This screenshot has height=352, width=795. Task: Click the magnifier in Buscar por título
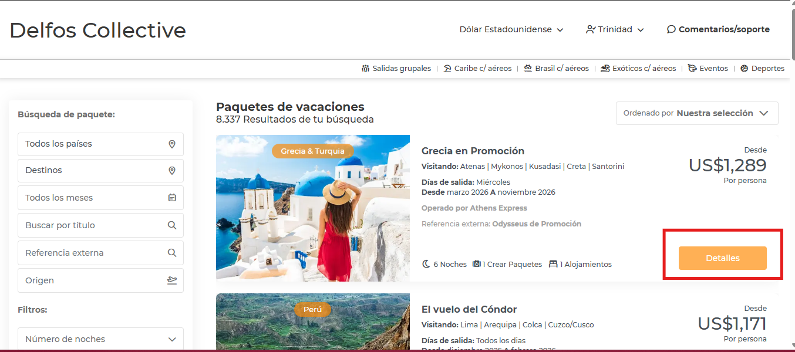[172, 225]
